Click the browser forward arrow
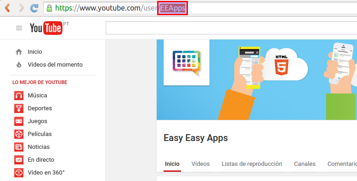Viewport: 357px width, 181px height. point(22,8)
